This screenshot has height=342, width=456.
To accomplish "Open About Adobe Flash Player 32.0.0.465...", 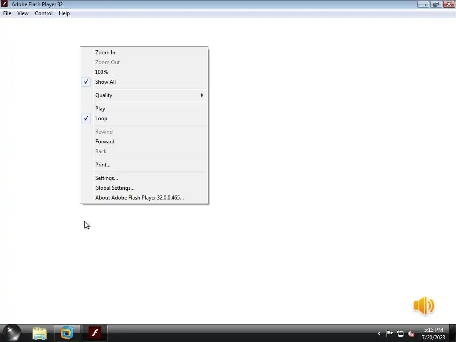I will (x=144, y=198).
